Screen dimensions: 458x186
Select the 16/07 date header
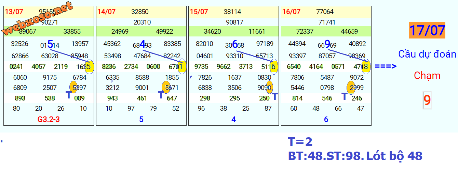(x=291, y=12)
